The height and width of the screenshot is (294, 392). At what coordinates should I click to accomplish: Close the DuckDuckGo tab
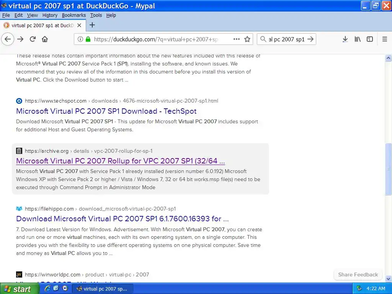pos(79,25)
